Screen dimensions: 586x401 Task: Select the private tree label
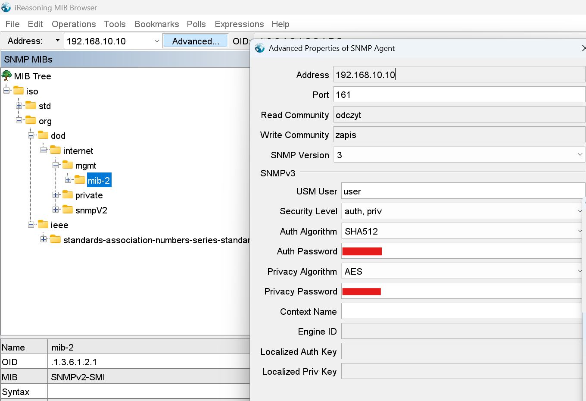[x=89, y=195]
